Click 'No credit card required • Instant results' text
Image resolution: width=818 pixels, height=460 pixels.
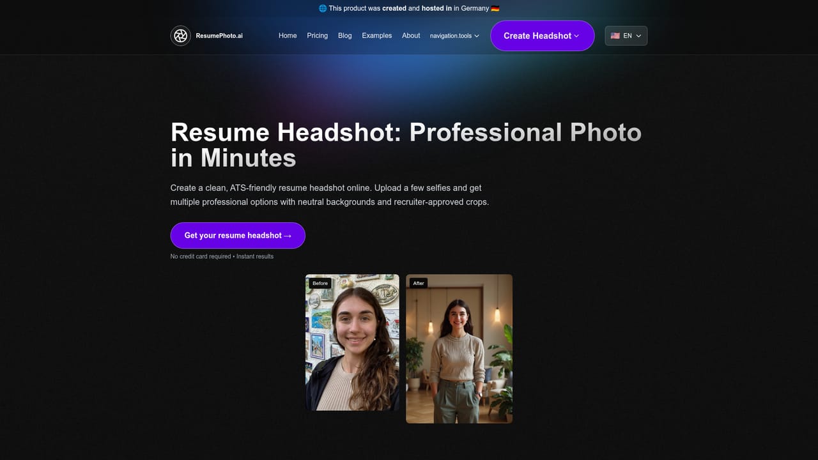click(x=222, y=256)
